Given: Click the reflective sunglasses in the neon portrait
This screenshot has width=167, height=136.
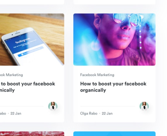Looking at the screenshot, I should (128, 19).
